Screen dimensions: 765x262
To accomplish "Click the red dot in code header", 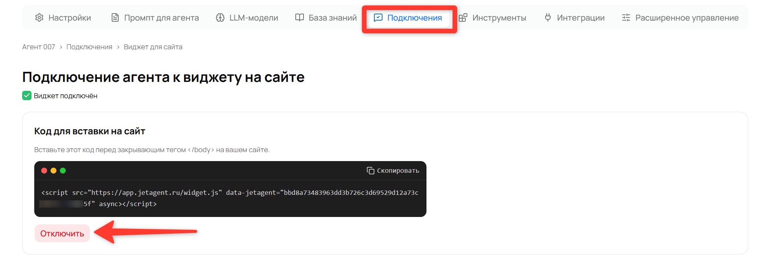I will tap(44, 171).
